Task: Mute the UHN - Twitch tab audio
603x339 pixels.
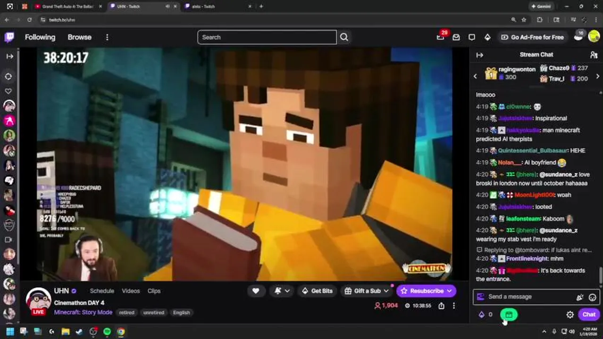Action: (167, 7)
